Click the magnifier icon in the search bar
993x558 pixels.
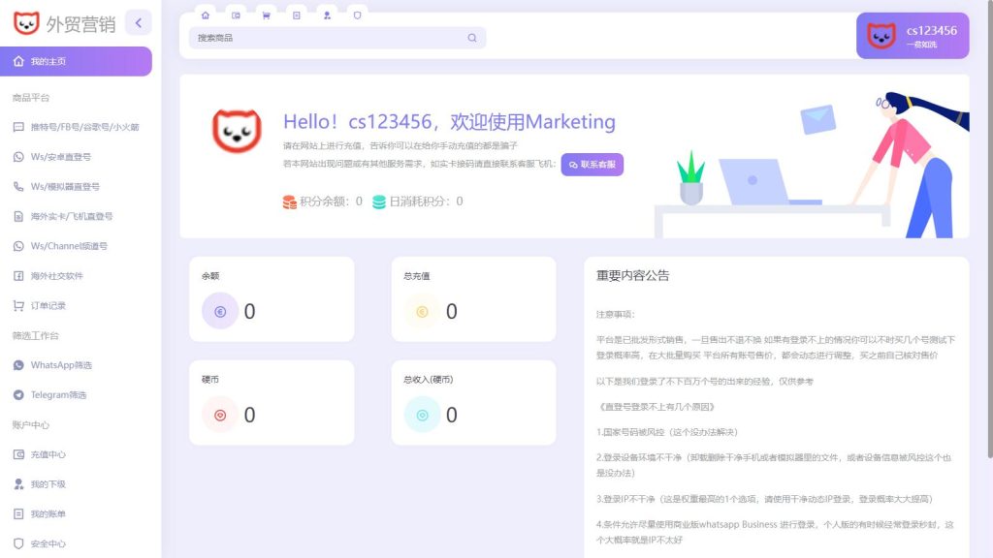[x=472, y=37]
